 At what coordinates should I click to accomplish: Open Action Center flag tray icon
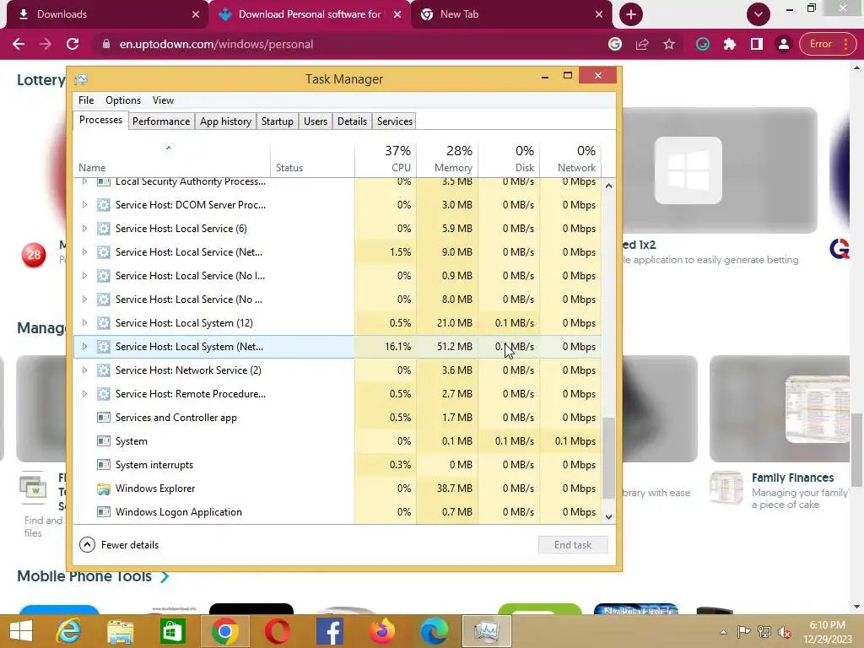743,632
